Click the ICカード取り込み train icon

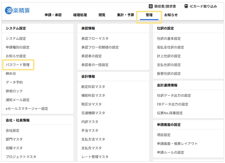click(x=186, y=6)
